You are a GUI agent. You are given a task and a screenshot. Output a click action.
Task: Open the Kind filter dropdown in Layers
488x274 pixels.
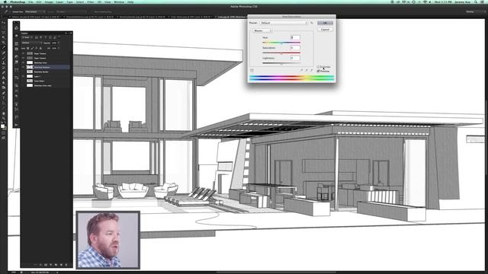[x=26, y=37]
